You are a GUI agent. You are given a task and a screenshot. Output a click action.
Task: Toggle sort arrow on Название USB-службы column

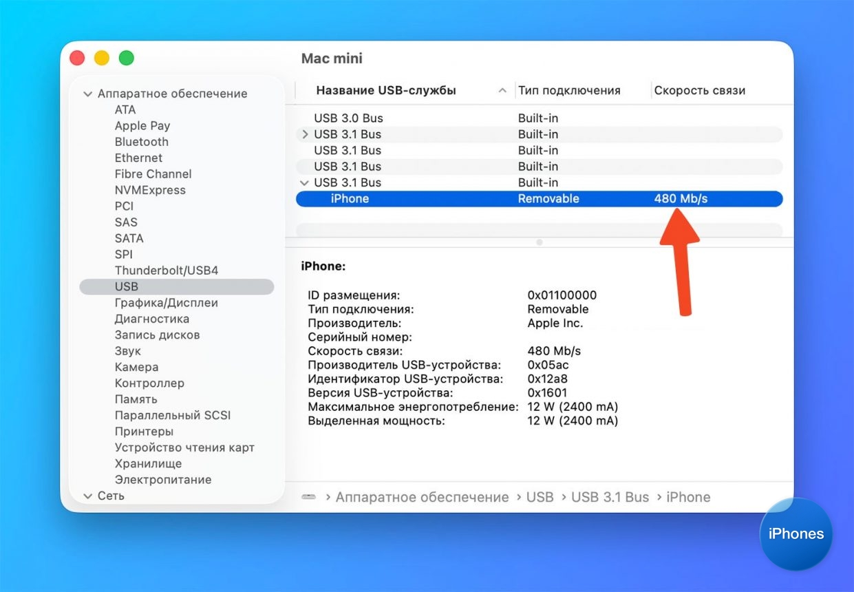(502, 91)
